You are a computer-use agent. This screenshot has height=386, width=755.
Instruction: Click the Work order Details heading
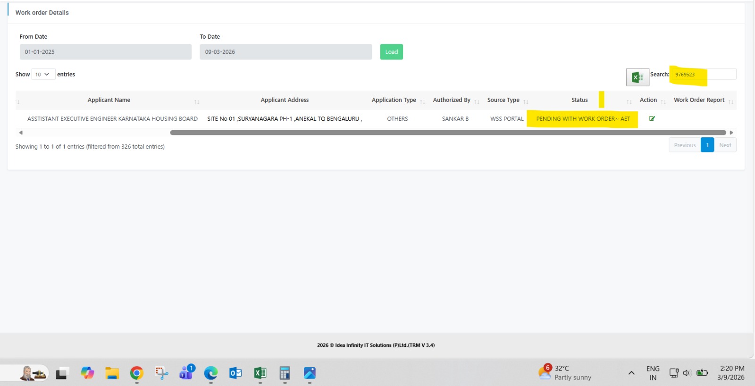pos(42,13)
